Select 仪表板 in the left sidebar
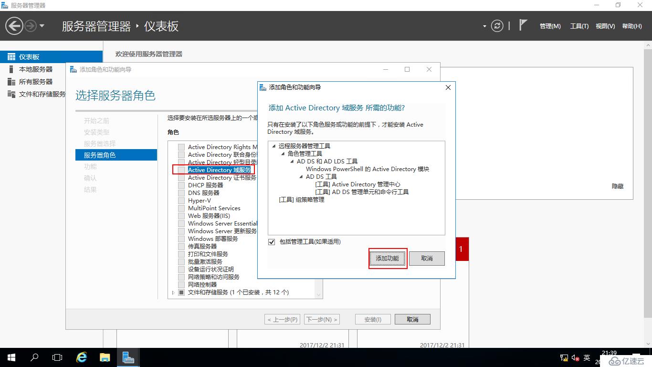 (x=51, y=57)
